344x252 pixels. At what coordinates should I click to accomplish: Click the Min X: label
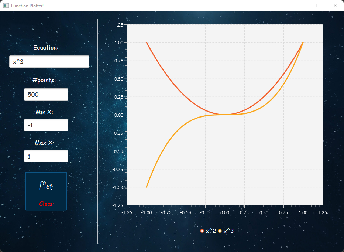pyautogui.click(x=44, y=112)
